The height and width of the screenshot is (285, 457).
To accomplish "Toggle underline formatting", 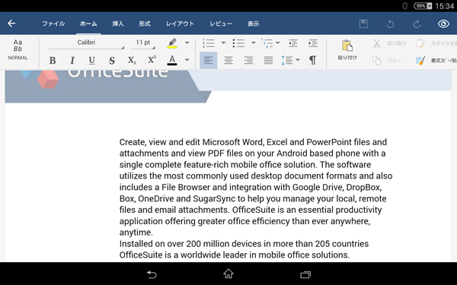I will [x=92, y=60].
